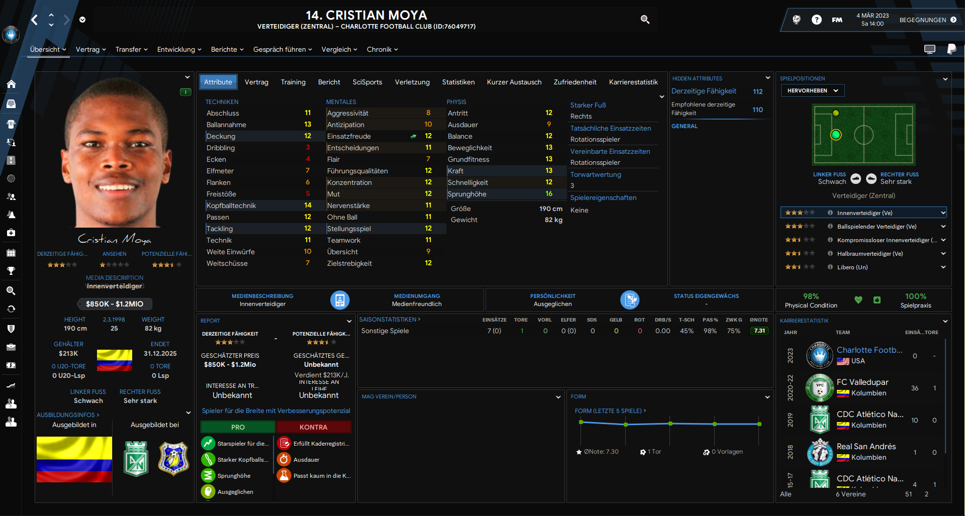Switch to the Zufriedenheit tab
Image resolution: width=965 pixels, height=516 pixels.
coord(575,82)
